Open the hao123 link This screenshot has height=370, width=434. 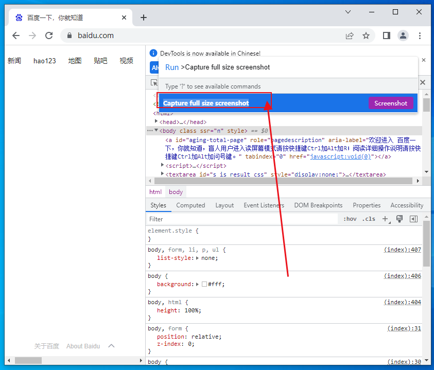tap(45, 61)
